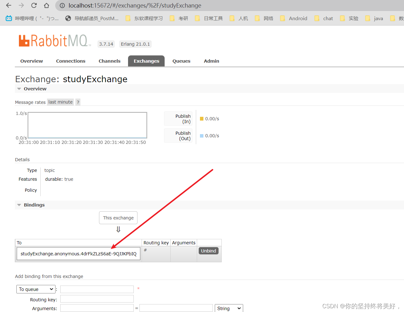Click the yellow Publish (In) color swatch

(202, 119)
